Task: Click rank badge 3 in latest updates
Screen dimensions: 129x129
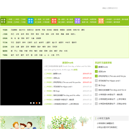Action: [96, 76]
